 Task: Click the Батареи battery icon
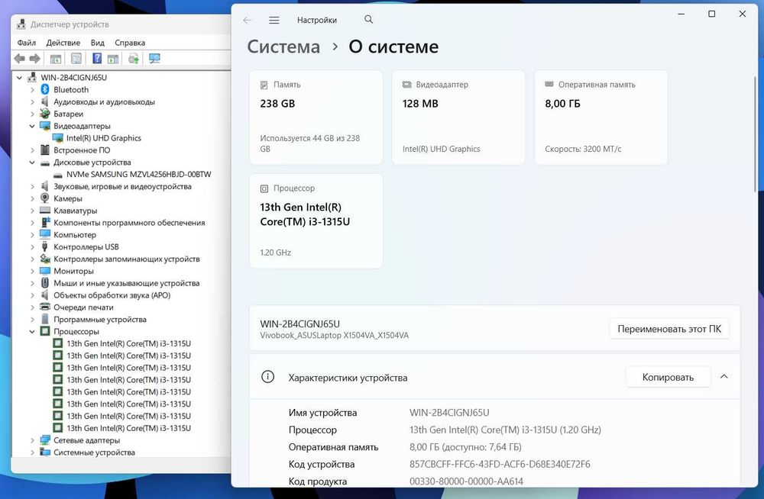[45, 114]
